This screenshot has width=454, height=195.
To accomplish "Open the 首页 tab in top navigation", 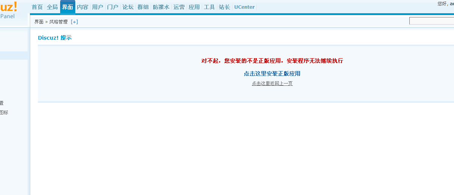I will pyautogui.click(x=37, y=7).
